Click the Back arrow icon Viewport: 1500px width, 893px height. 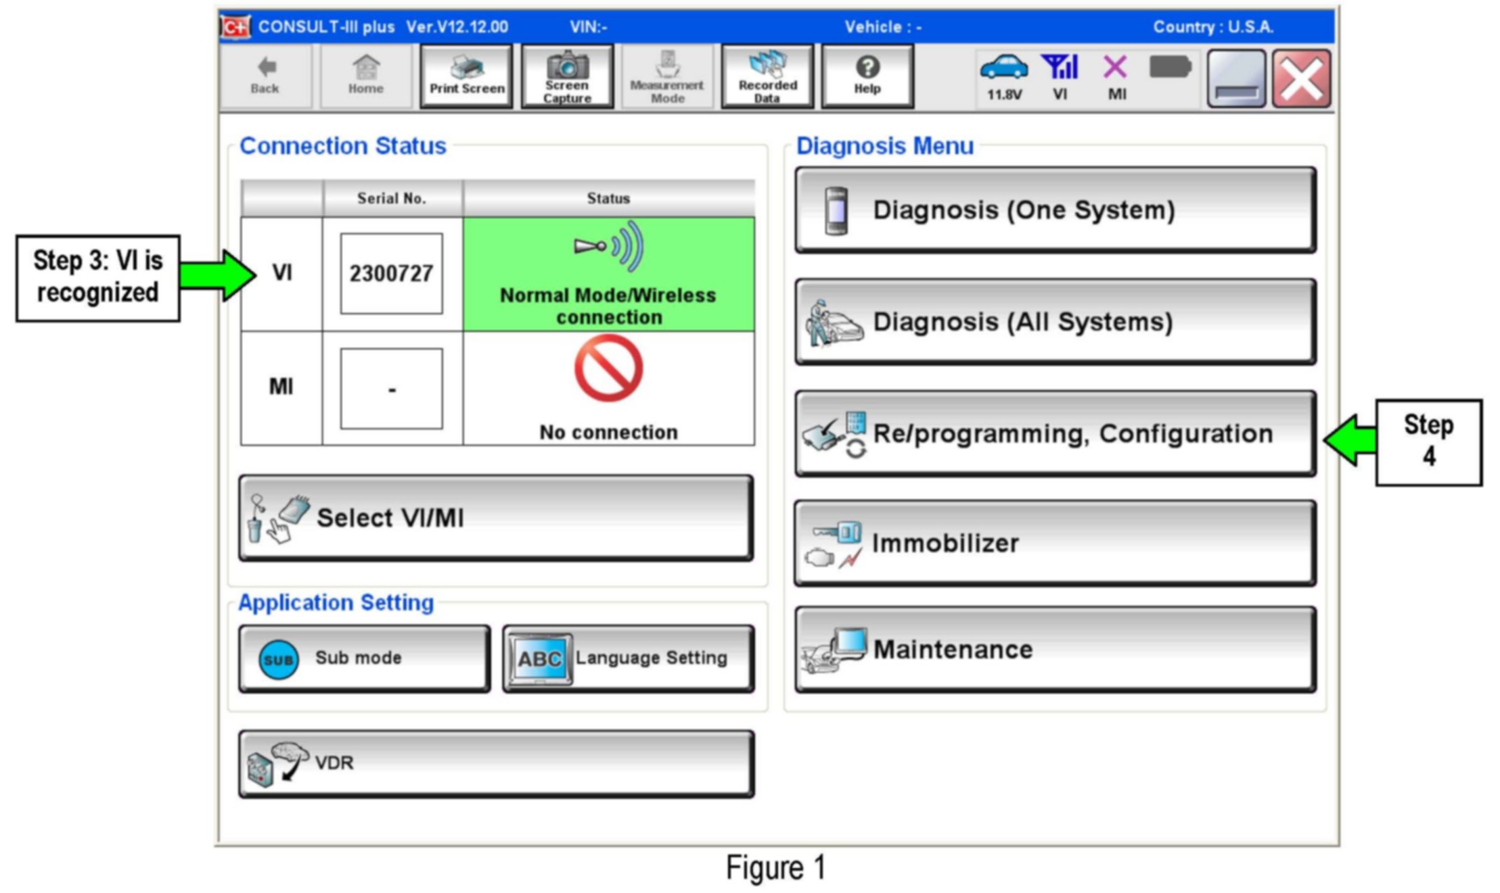tap(266, 68)
